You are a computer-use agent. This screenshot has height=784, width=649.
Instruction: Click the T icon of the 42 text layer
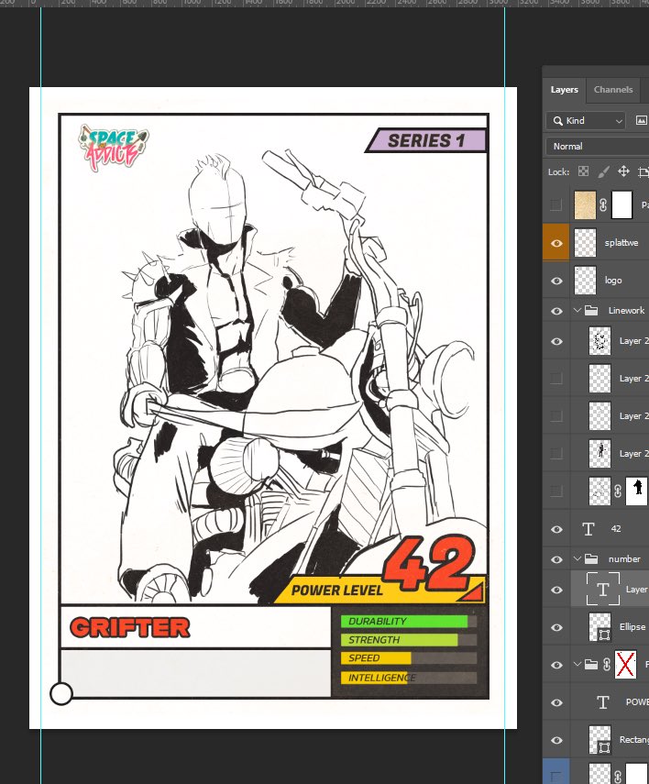tap(588, 529)
